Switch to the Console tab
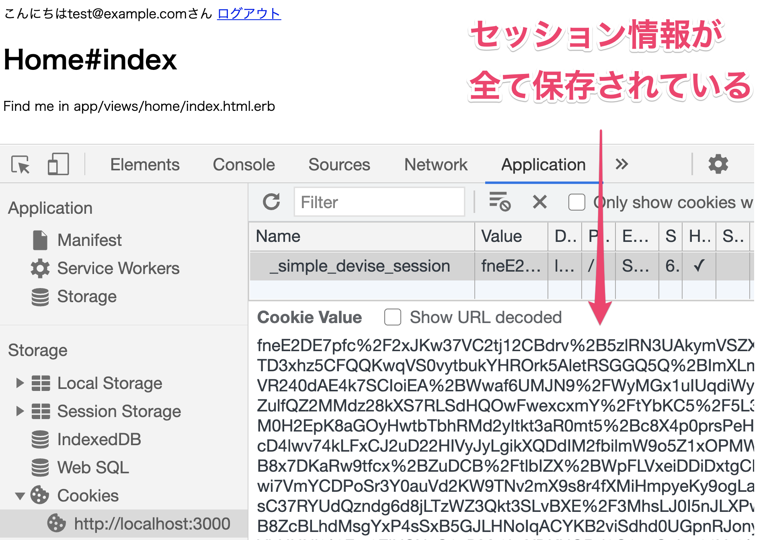The image size is (767, 540). click(x=244, y=164)
